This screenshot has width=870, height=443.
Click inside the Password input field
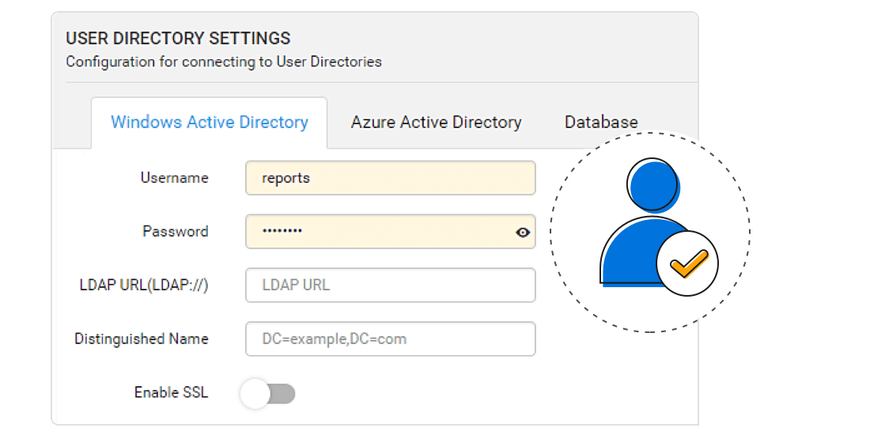pos(380,232)
